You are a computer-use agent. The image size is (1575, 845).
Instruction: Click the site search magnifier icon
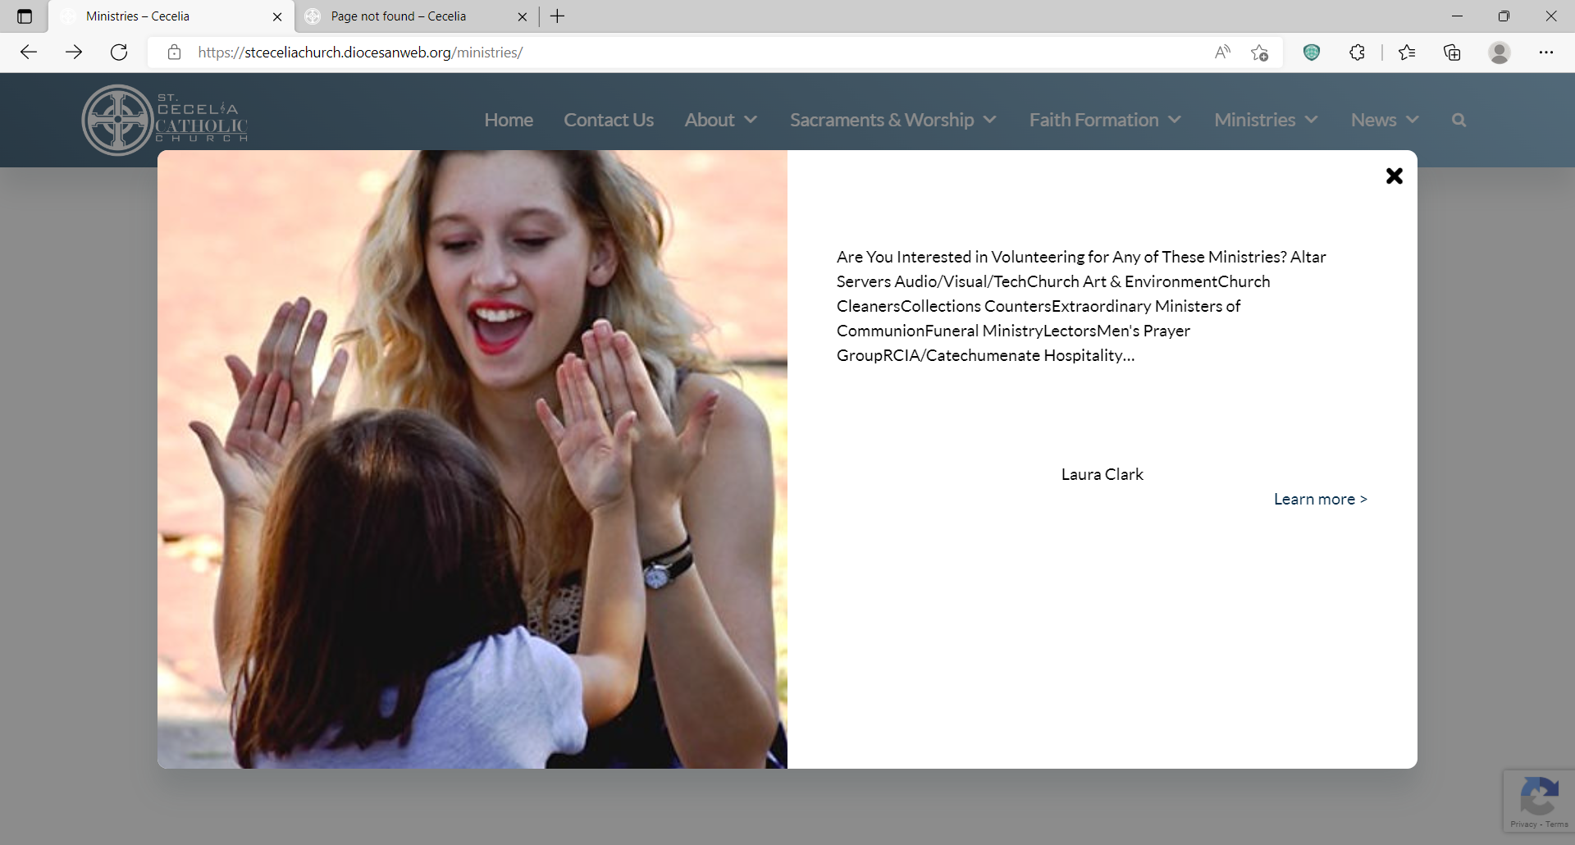pos(1458,120)
